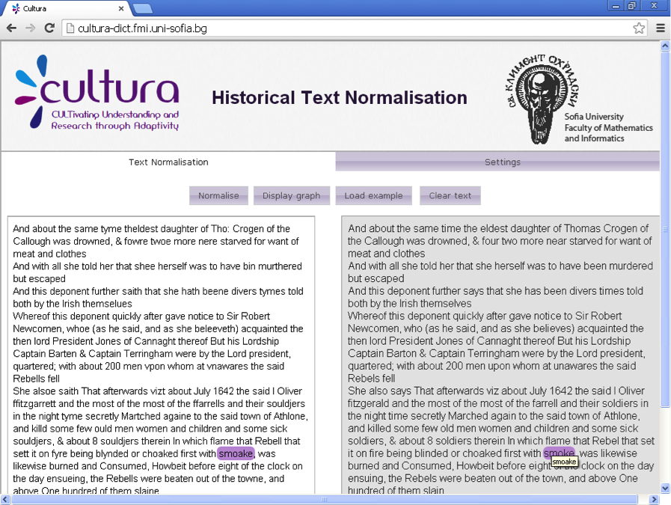Click the vertical scrollbar down arrow
This screenshot has height=505, width=671.
(x=665, y=489)
